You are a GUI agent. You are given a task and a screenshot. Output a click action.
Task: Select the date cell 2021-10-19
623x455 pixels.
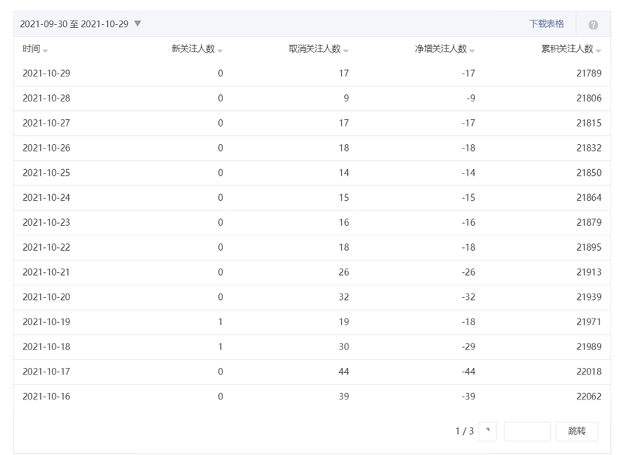coord(47,322)
